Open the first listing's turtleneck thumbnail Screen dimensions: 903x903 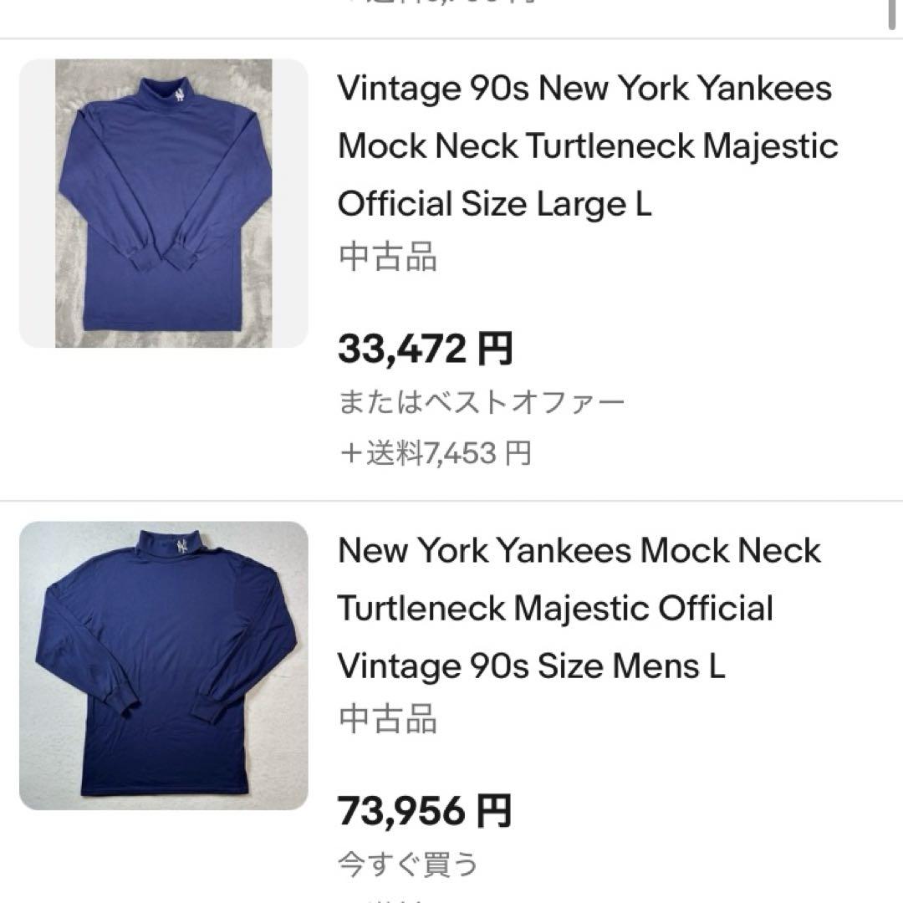pyautogui.click(x=164, y=203)
